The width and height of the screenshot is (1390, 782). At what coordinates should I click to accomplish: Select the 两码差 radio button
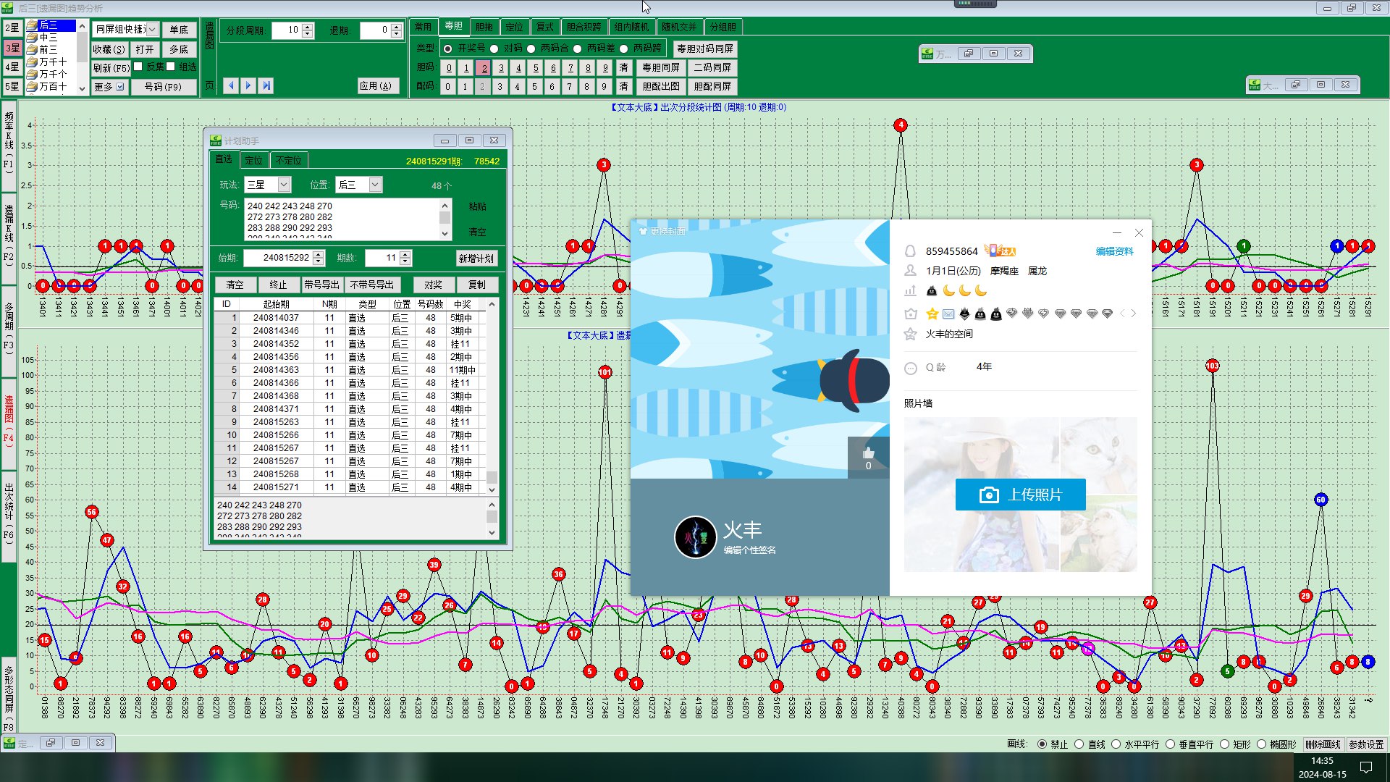(577, 49)
